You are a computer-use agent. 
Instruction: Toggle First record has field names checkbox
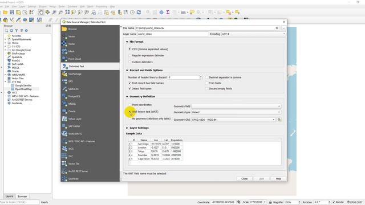129,83
